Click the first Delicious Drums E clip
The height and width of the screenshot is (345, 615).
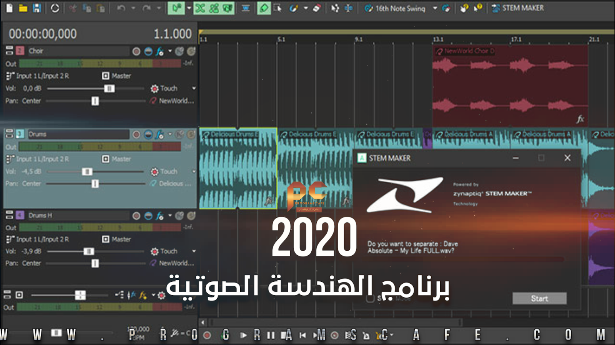(x=238, y=168)
